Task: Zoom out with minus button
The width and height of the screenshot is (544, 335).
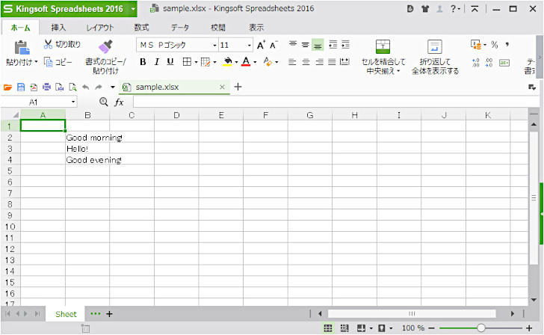Action: (432, 328)
